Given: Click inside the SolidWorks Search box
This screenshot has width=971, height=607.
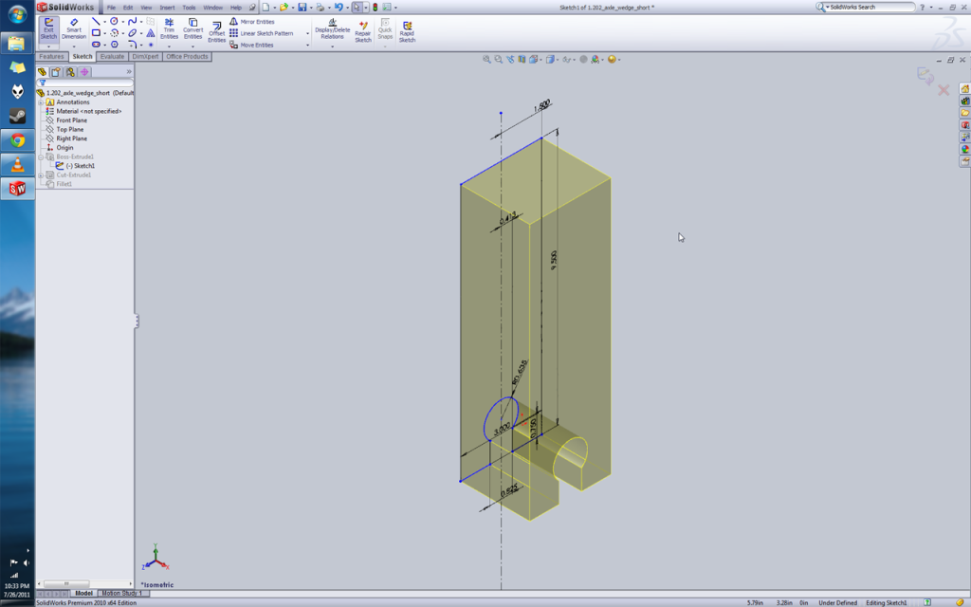Looking at the screenshot, I should pos(863,6).
